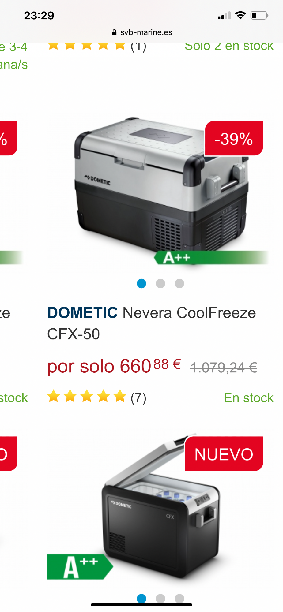Tap the padlock icon in address bar
The image size is (283, 612).
pos(114,32)
